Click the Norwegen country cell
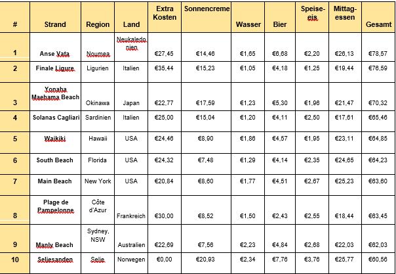Viewport: 396px width, 274px height. (x=131, y=263)
